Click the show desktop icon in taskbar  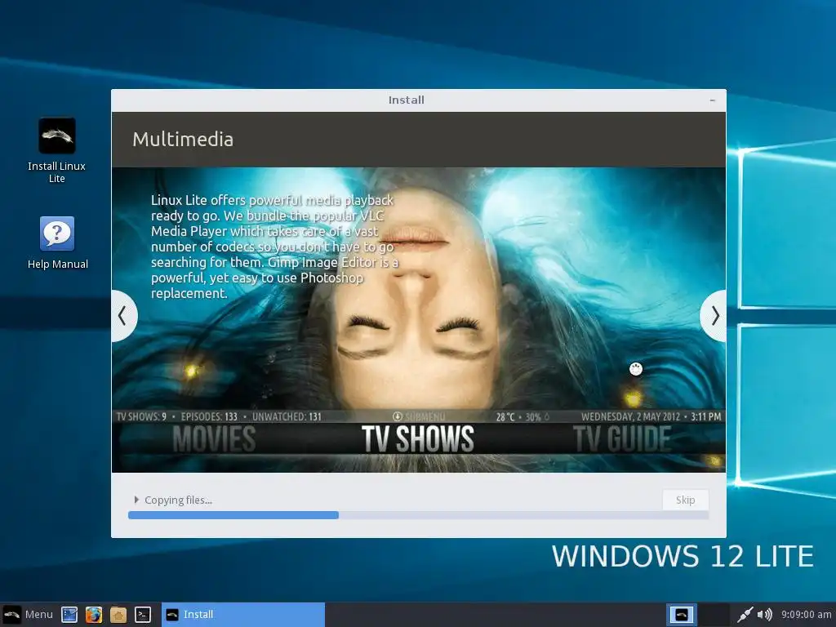(x=69, y=615)
